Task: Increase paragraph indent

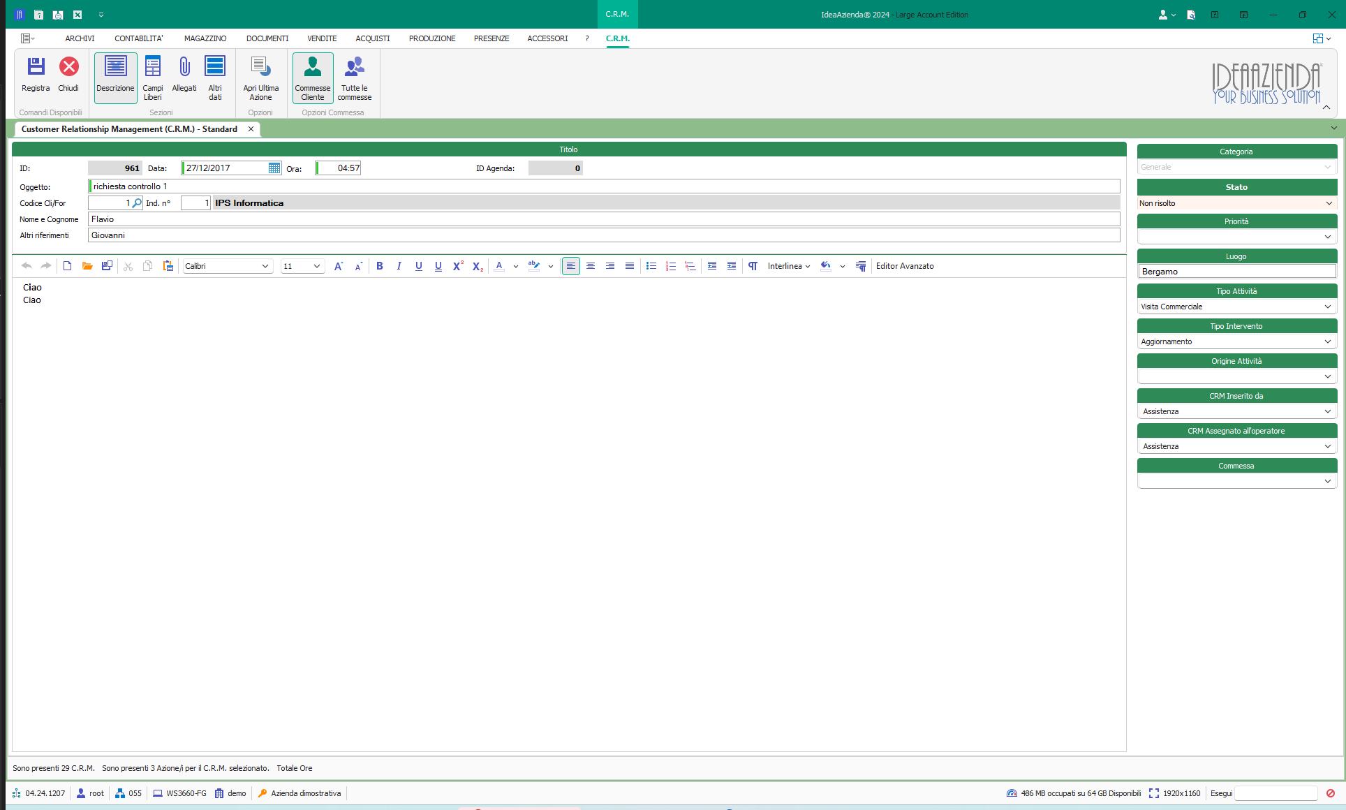Action: pos(732,266)
